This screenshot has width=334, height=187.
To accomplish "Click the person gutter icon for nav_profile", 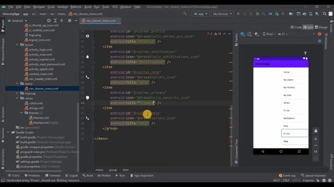I will point(88,36).
